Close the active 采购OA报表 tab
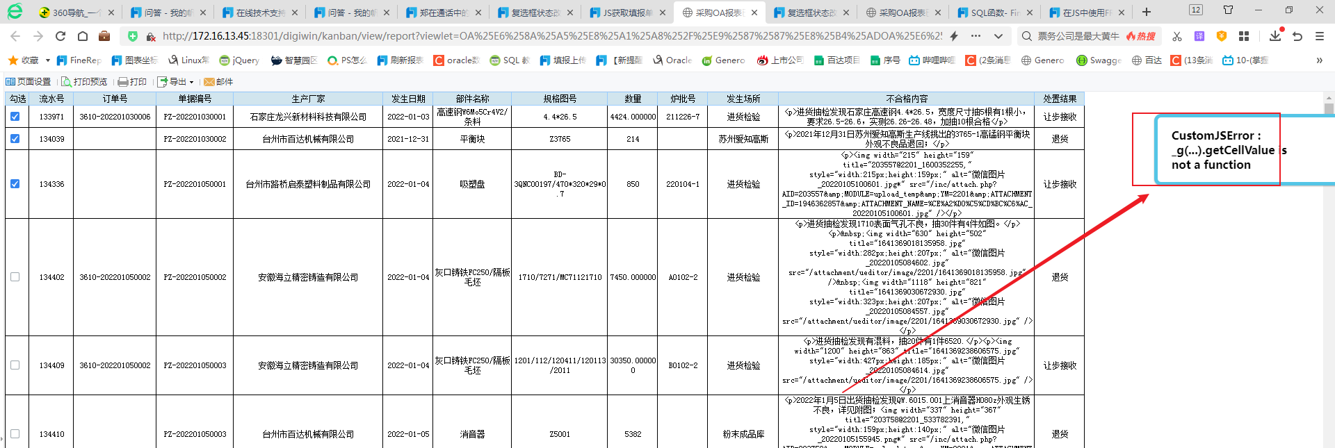 click(x=754, y=13)
